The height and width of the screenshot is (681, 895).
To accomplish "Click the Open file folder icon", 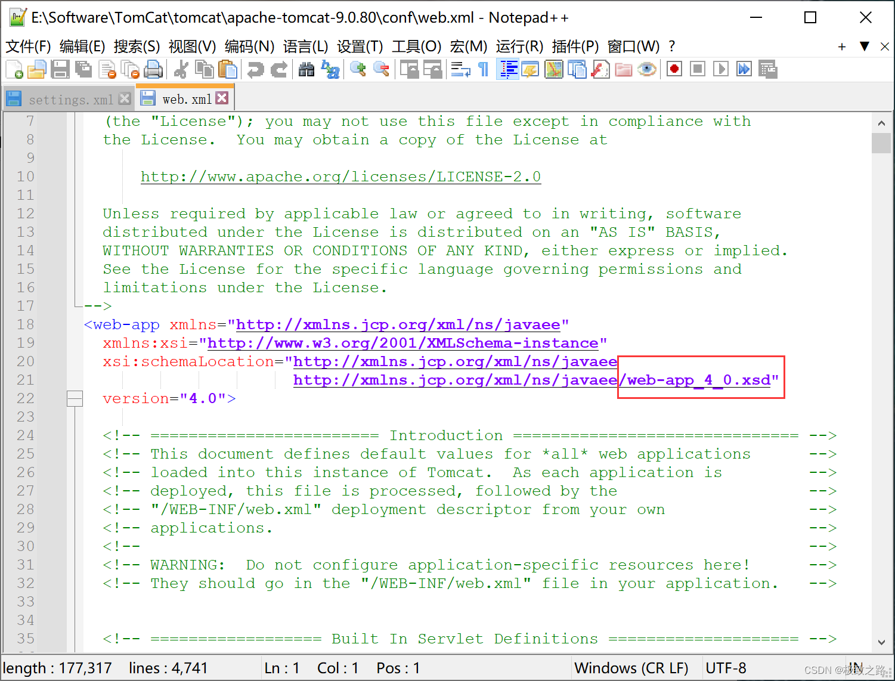I will [x=36, y=70].
